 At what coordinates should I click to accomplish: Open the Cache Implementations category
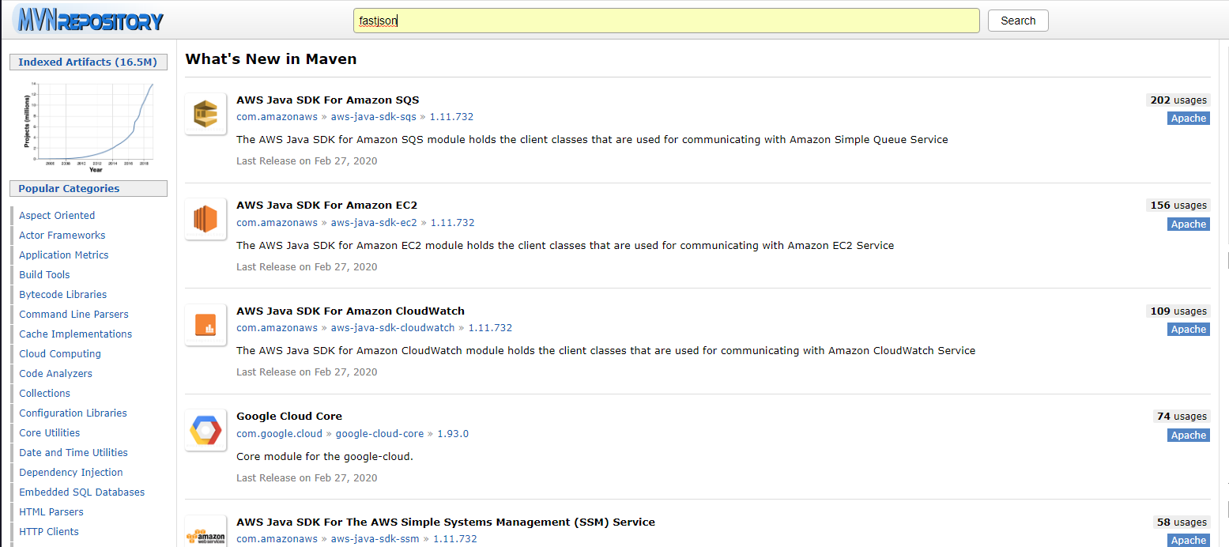76,334
